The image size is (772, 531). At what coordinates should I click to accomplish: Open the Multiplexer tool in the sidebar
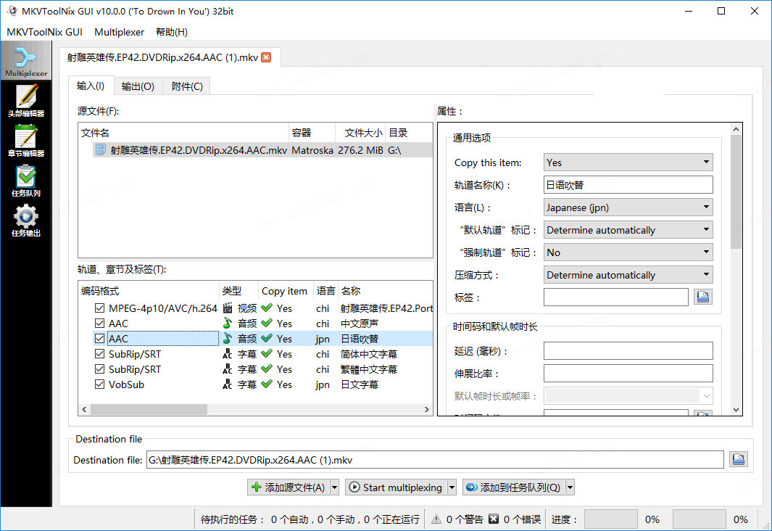(x=26, y=61)
